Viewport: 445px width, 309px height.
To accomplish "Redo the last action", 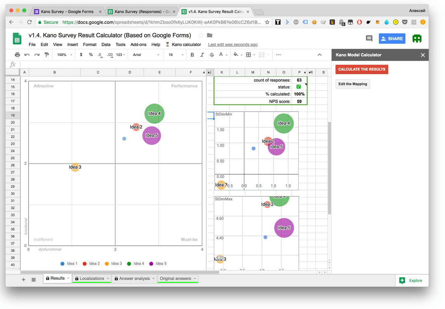I will (x=37, y=55).
